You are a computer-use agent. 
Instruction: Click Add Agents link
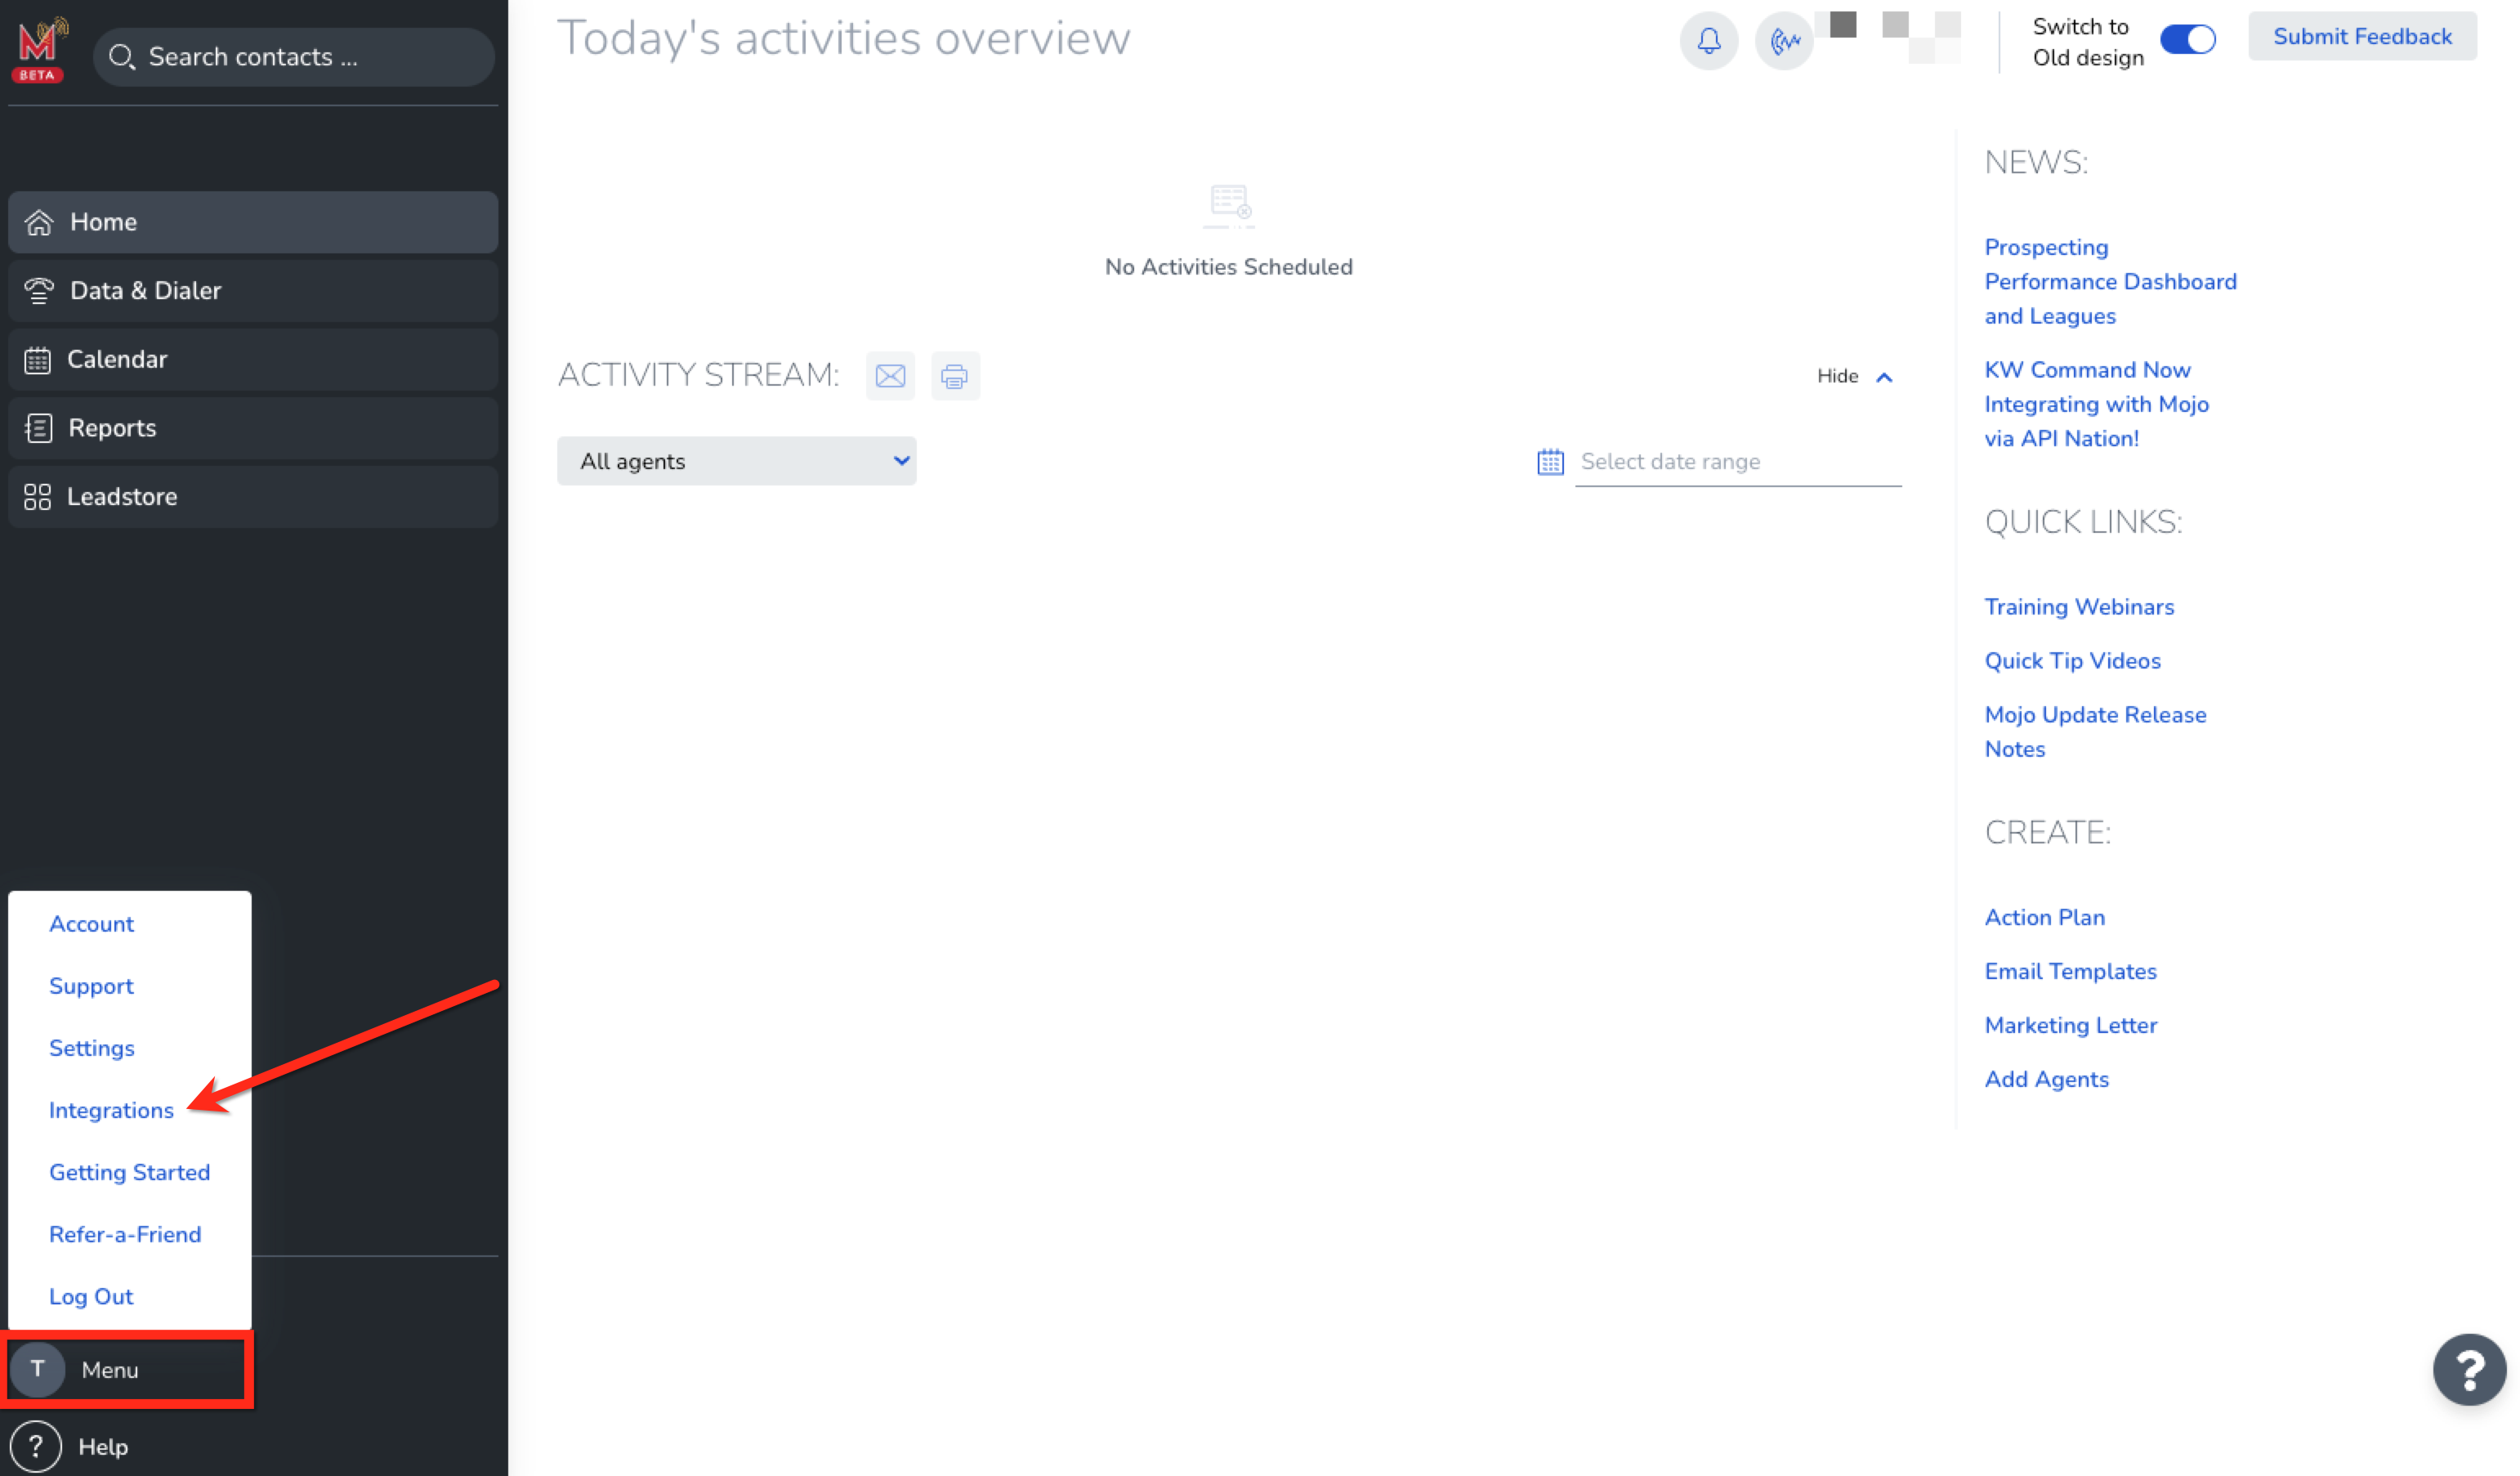2046,1079
